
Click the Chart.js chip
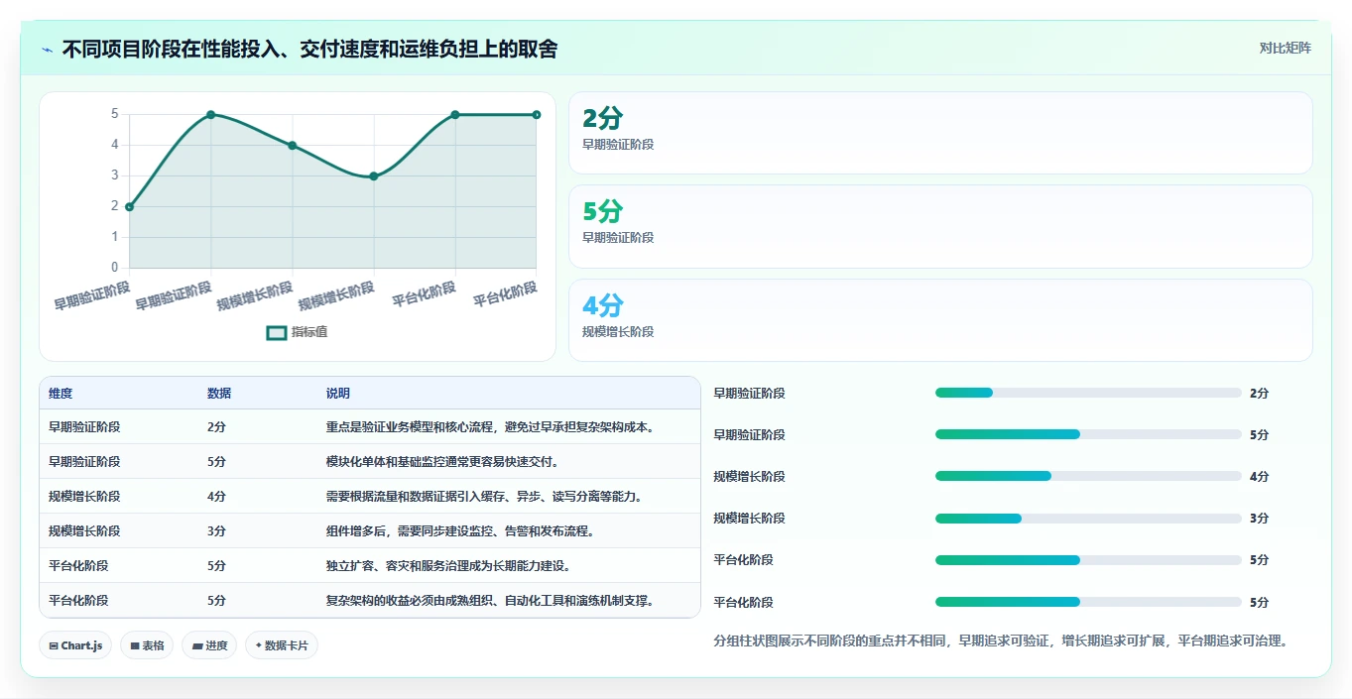tap(76, 645)
